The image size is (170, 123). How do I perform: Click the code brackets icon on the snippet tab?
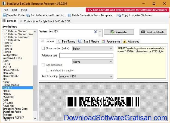click(x=21, y=21)
